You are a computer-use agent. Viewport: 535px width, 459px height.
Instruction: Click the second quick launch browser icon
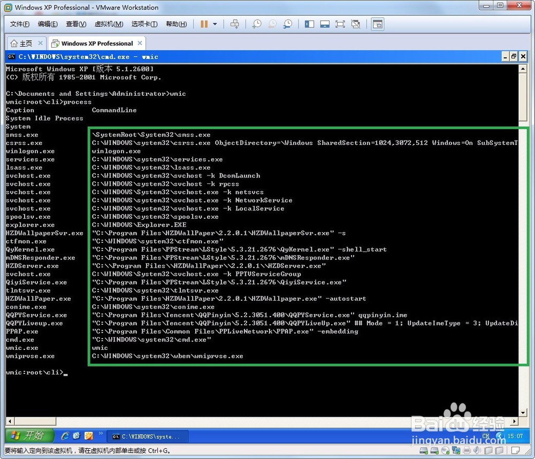pos(77,436)
